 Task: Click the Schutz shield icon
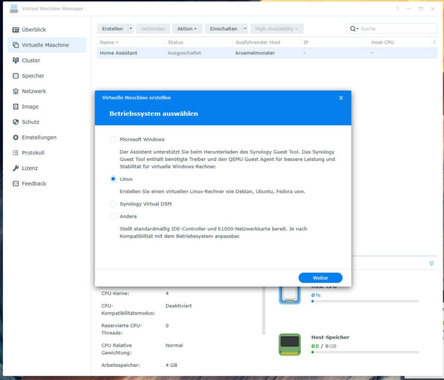[16, 122]
